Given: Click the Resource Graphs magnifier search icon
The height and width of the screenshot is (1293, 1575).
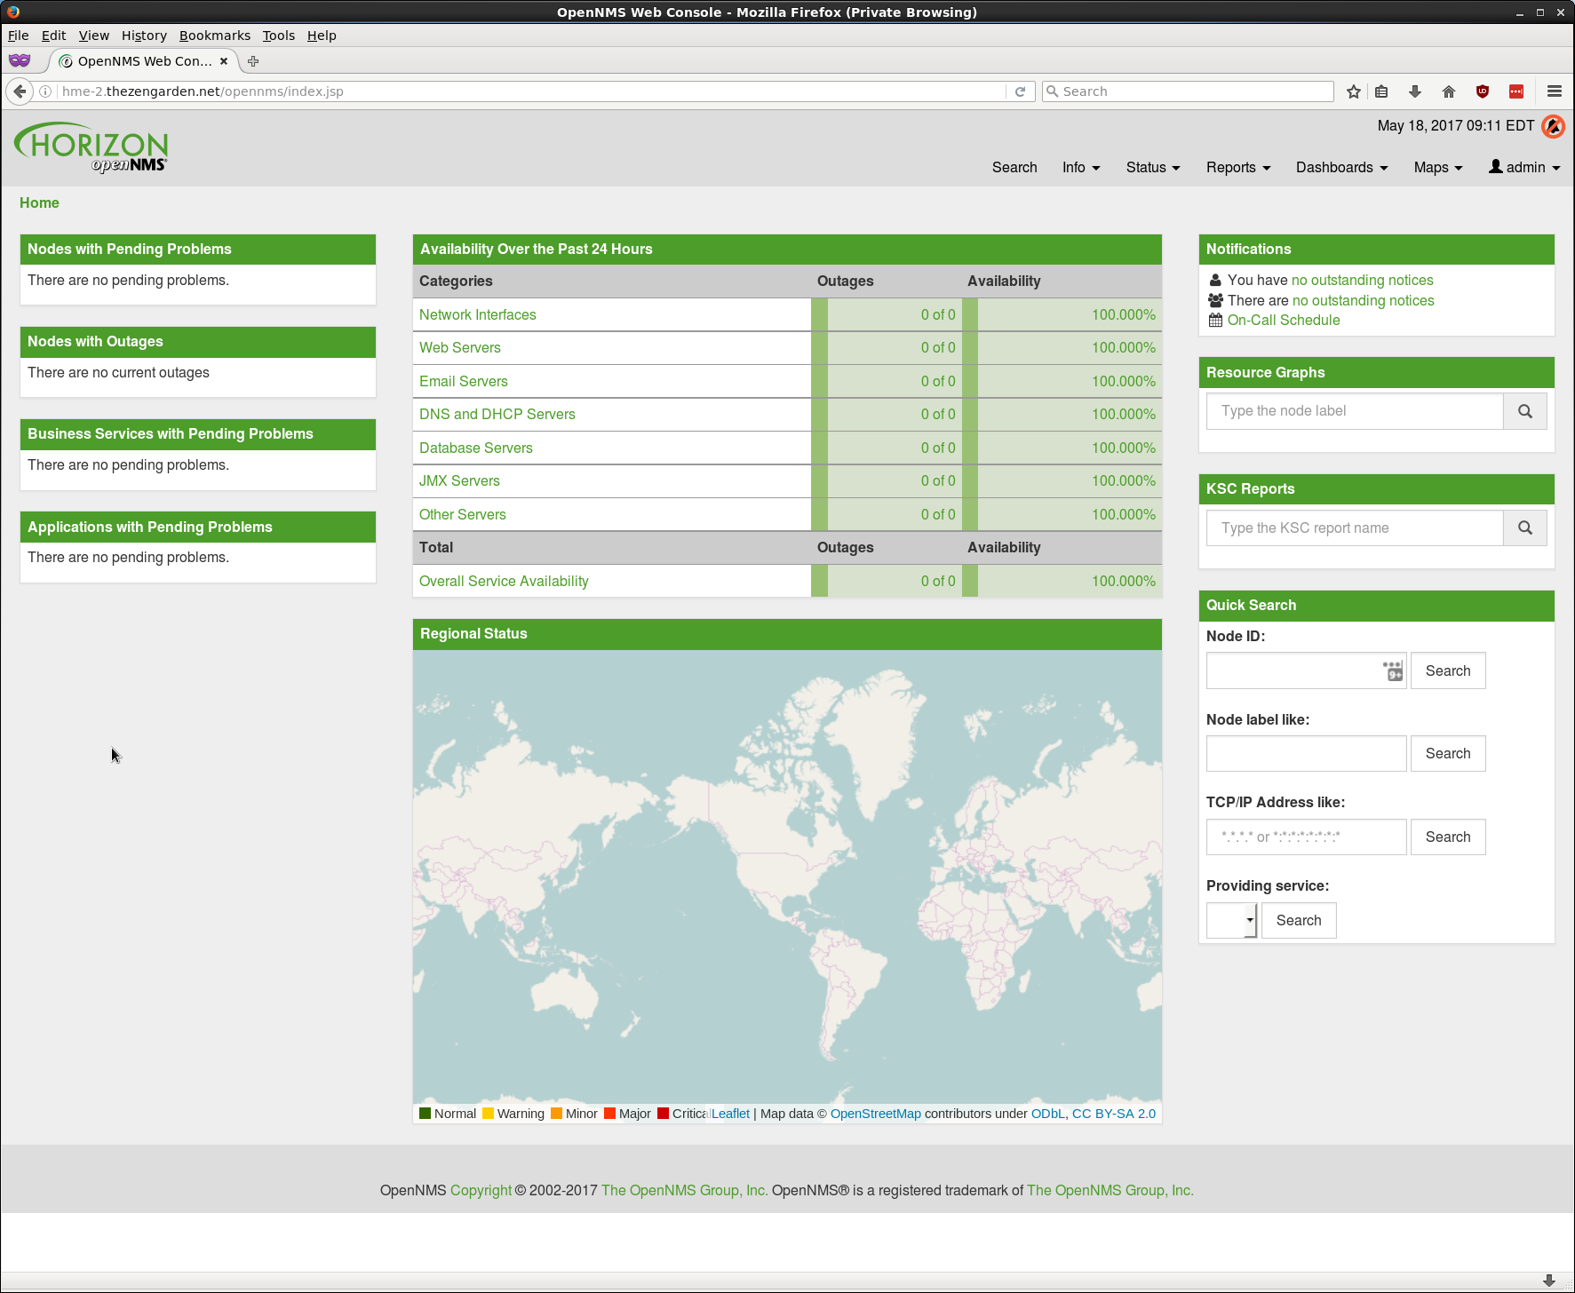Looking at the screenshot, I should click(x=1524, y=411).
